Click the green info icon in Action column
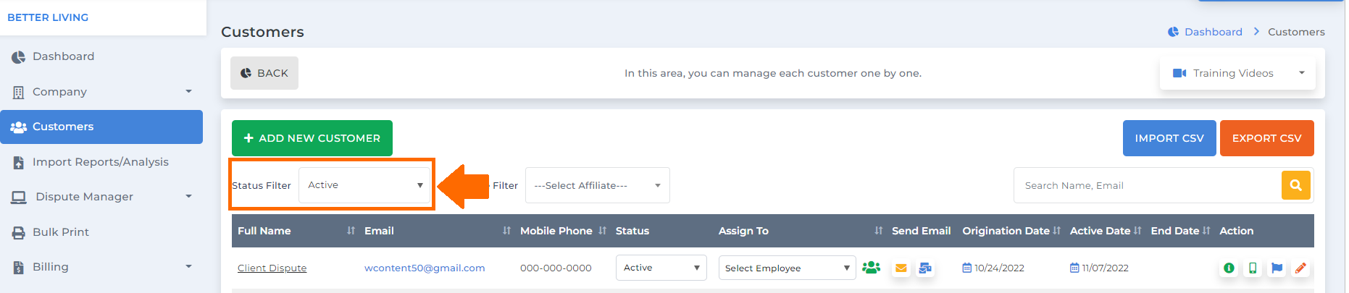Screen dimensions: 1349x293 1229,268
